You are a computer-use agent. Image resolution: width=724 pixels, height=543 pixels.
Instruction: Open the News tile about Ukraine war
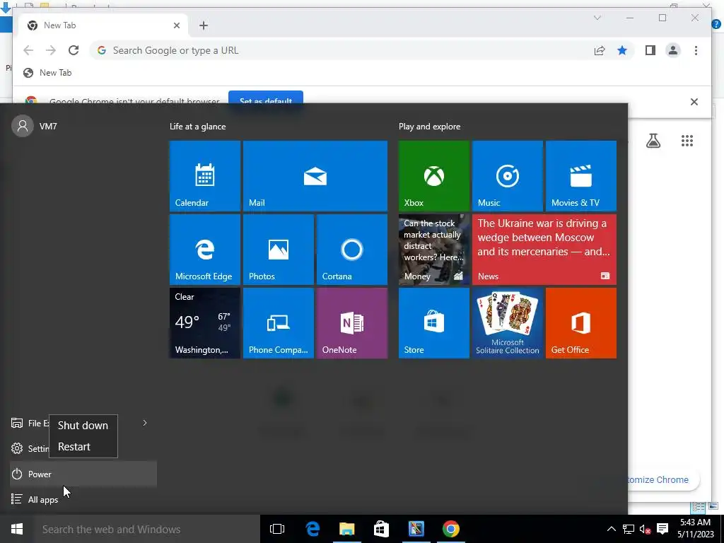coord(544,250)
